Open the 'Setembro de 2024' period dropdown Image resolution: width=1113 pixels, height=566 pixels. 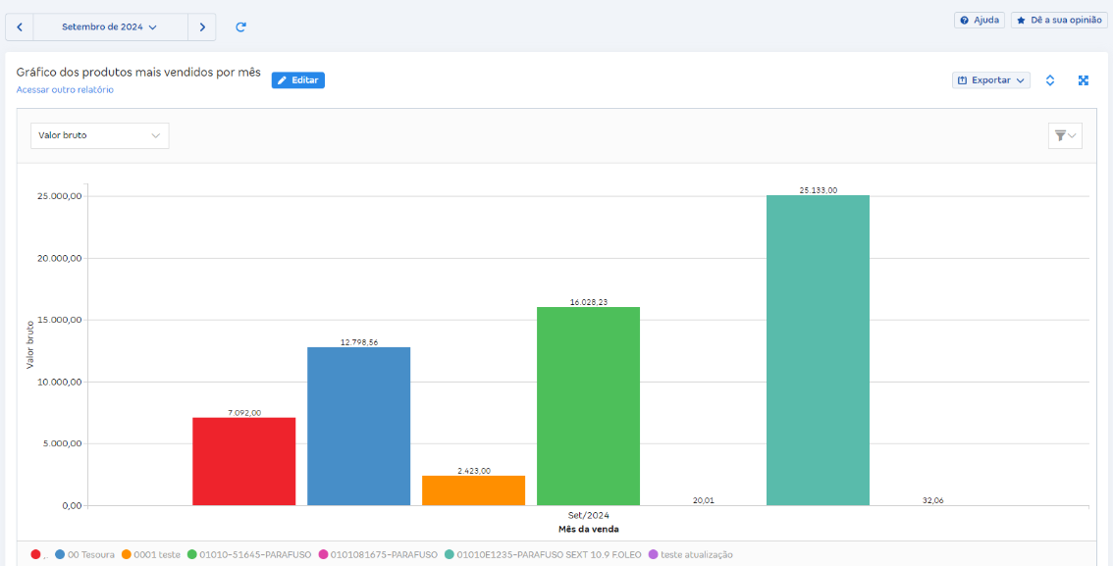110,27
